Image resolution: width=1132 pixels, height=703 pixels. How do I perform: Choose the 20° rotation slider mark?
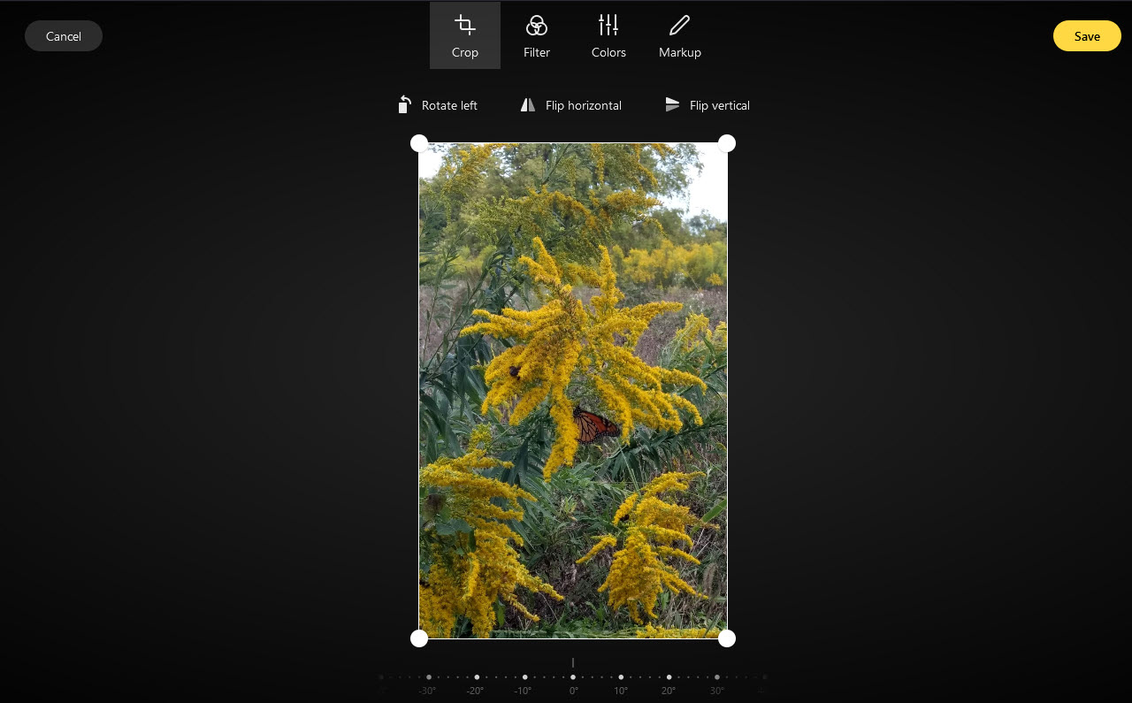point(669,677)
